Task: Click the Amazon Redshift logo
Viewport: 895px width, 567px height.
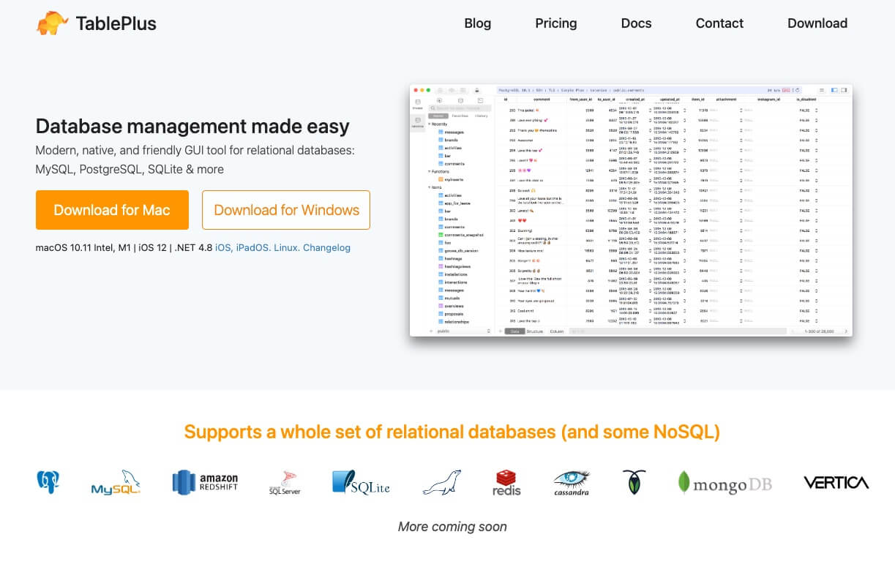Action: coord(205,482)
